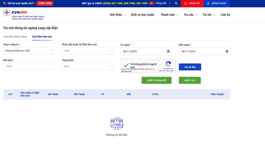
Task: Click the Mã trạm input field
Action: point(29,66)
